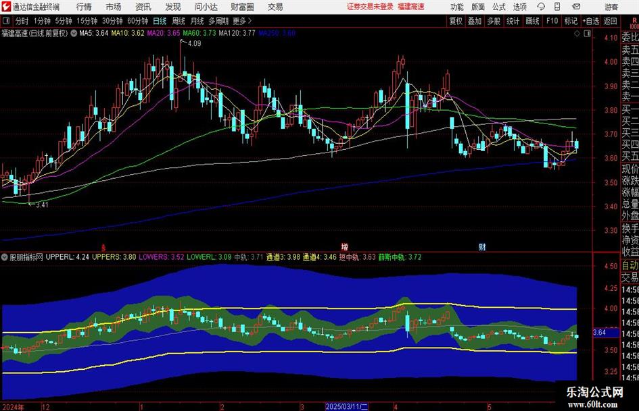639x411 pixels.
Task: Click the 4.09 high price marker
Action: click(194, 44)
